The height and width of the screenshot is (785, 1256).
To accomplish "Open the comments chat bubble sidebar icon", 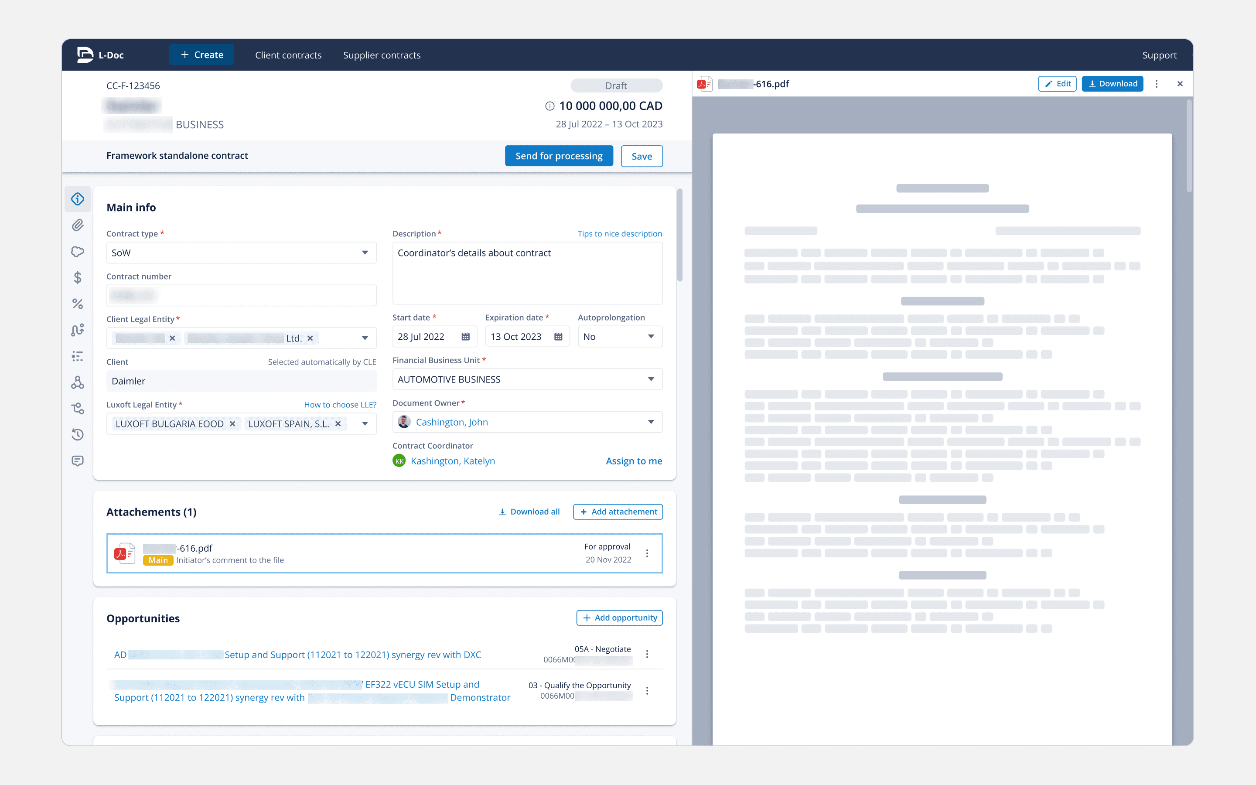I will [77, 461].
